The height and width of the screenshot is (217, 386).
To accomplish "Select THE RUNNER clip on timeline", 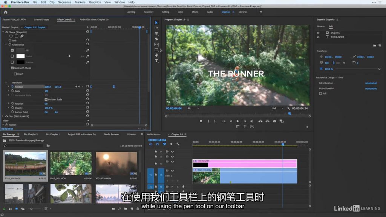I will click(x=245, y=164).
